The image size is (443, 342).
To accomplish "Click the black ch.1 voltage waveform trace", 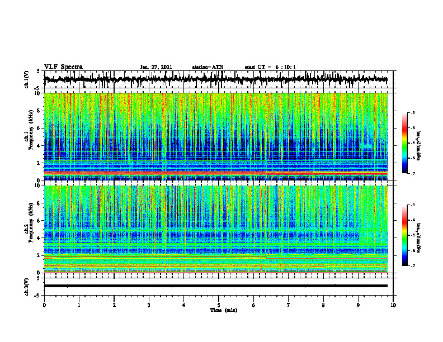I will [x=215, y=79].
